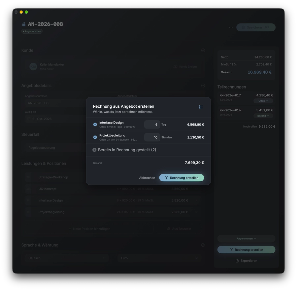
Task: Click the sidebar Rechnung erstellen button
Action: (246, 250)
